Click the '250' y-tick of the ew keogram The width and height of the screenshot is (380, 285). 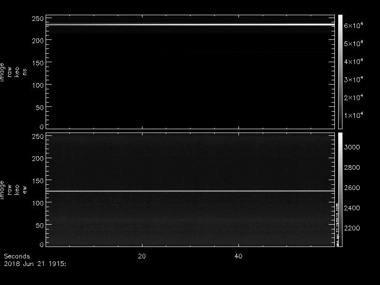point(38,136)
